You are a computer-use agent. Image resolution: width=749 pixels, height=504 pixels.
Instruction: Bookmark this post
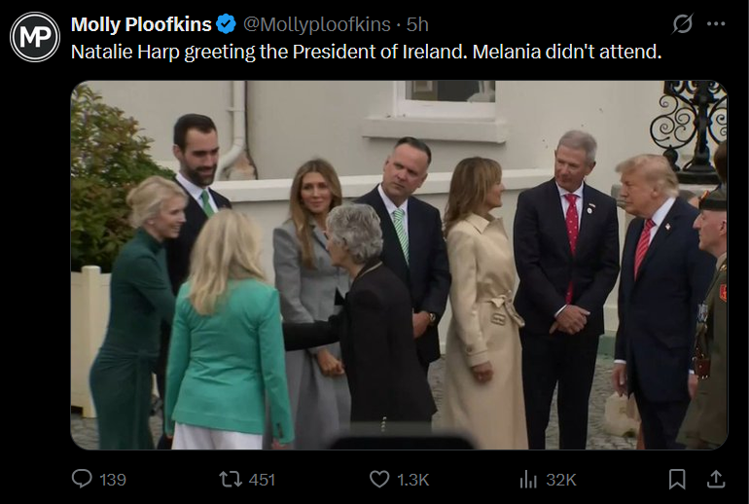pos(677,479)
